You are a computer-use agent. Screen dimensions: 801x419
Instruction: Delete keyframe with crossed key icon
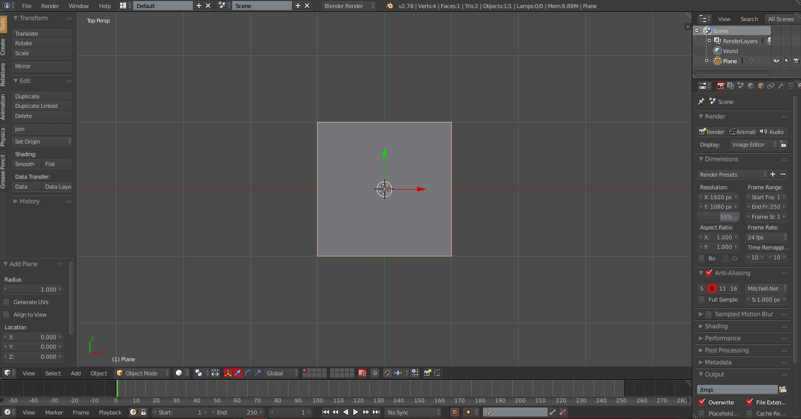[x=563, y=412]
